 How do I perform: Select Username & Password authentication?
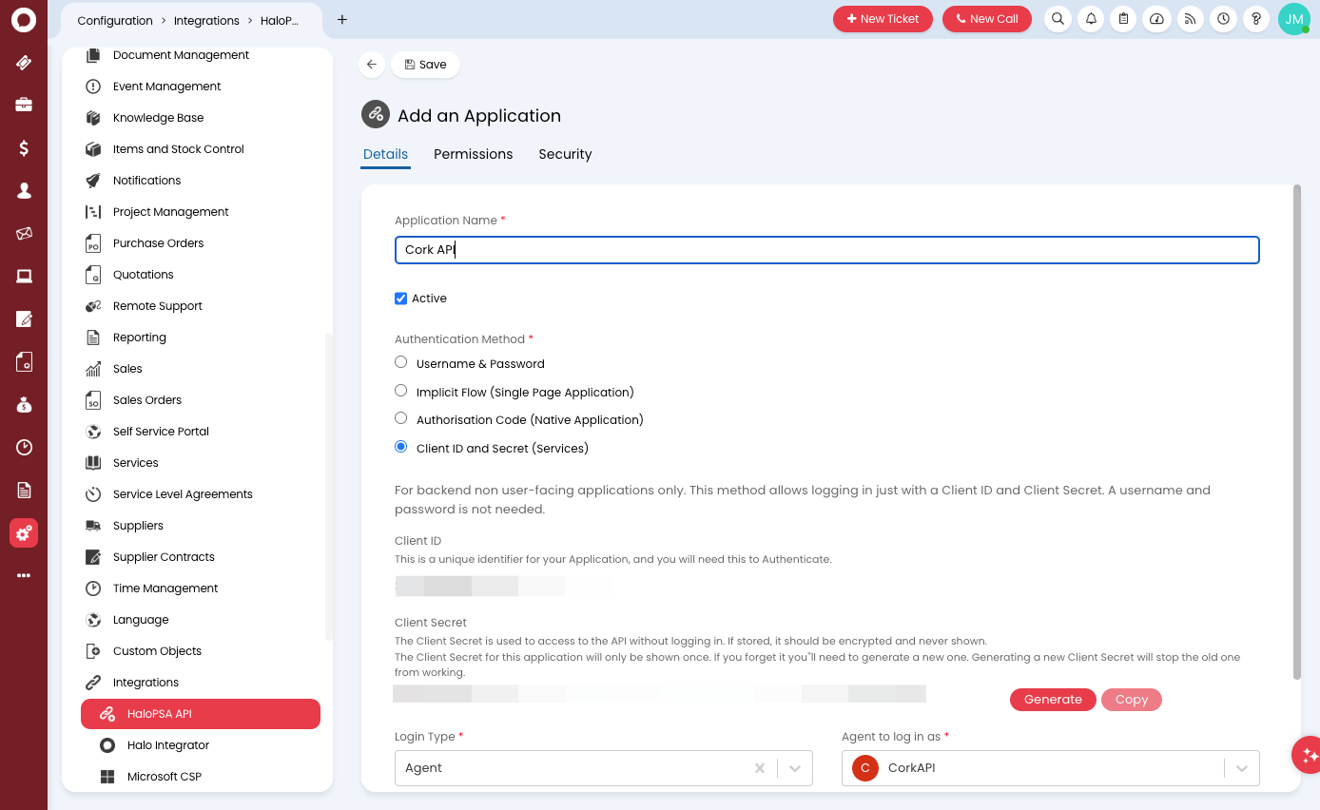point(400,362)
